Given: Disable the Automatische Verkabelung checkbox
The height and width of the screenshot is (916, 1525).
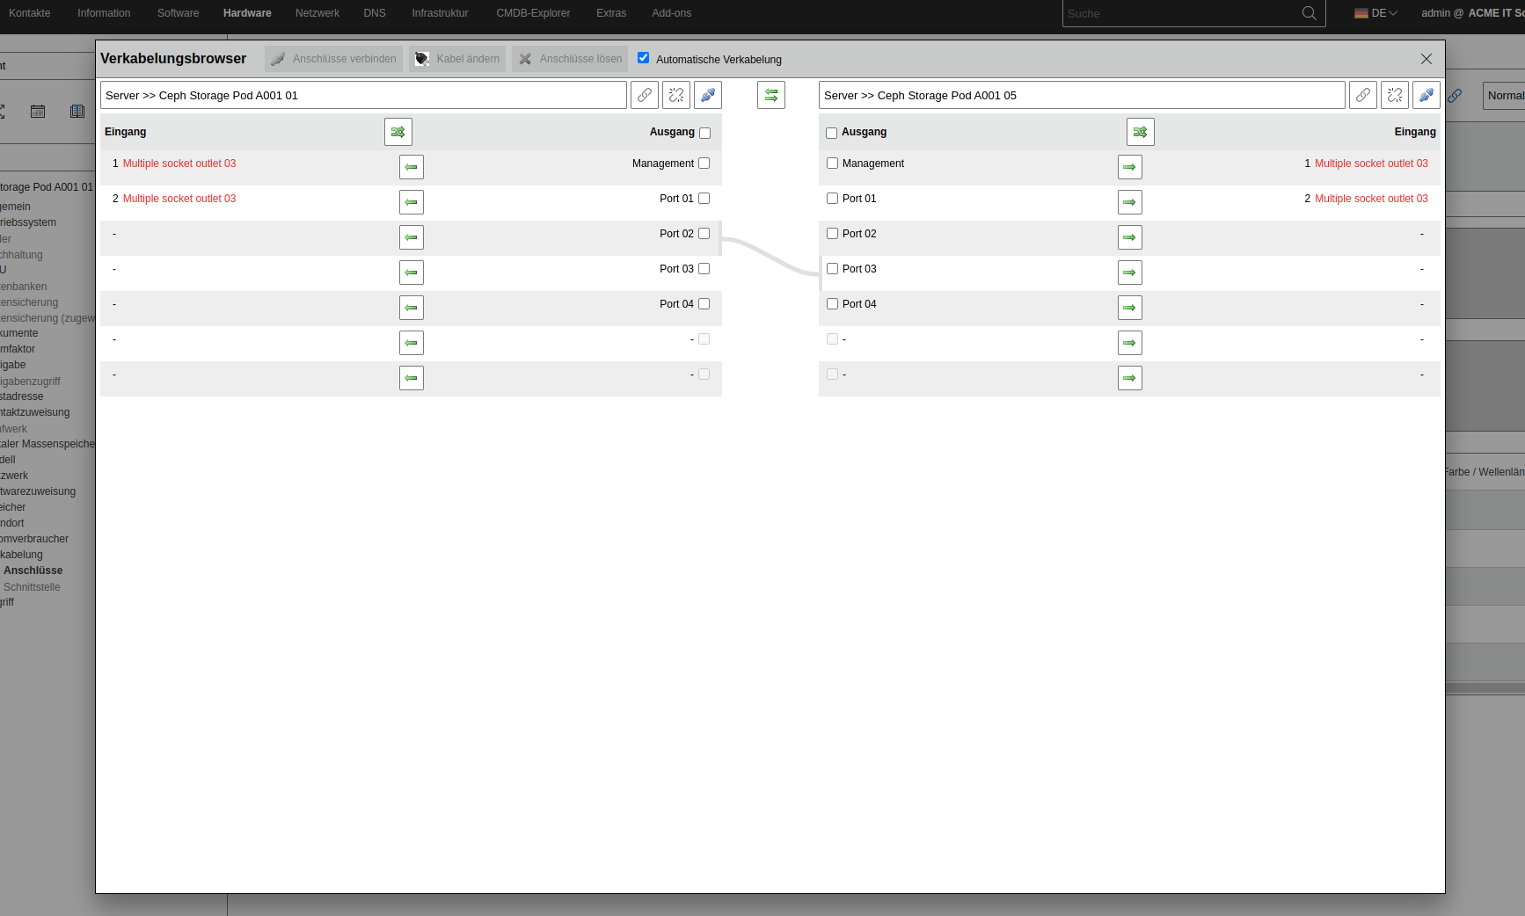Looking at the screenshot, I should pos(644,58).
